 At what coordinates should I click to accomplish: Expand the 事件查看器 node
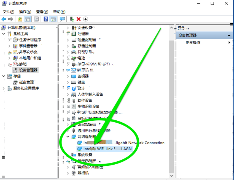(9, 46)
